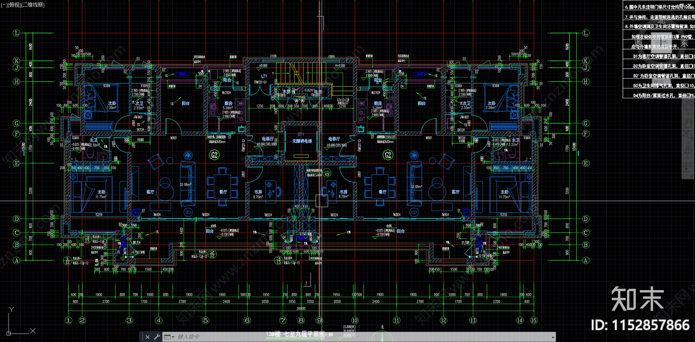Open command line customize wrench
Image resolution: width=695 pixels, height=342 pixels.
[157, 337]
